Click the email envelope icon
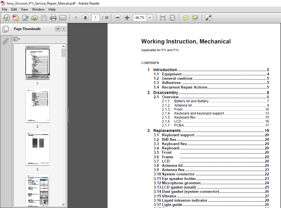The height and width of the screenshot is (208, 281). [63, 18]
